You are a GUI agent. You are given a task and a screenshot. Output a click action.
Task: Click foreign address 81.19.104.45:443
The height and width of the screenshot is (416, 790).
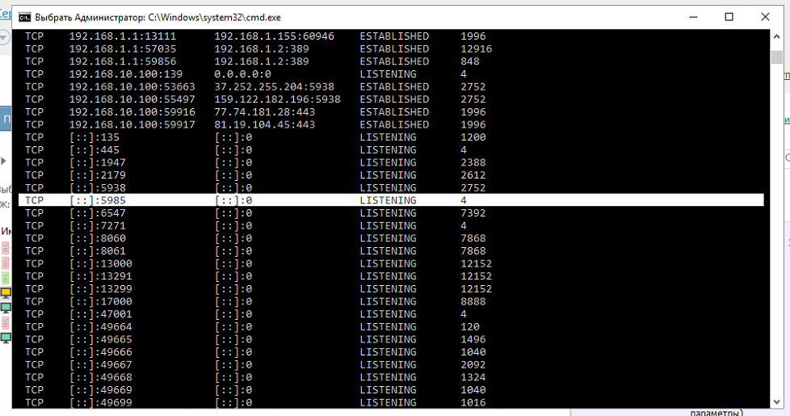coord(264,124)
